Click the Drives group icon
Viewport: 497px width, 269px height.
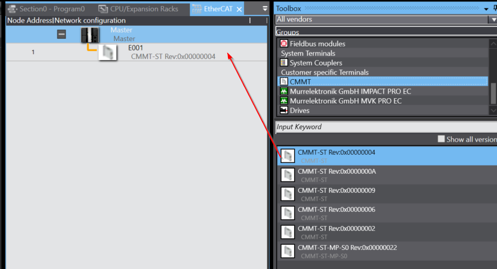point(284,110)
